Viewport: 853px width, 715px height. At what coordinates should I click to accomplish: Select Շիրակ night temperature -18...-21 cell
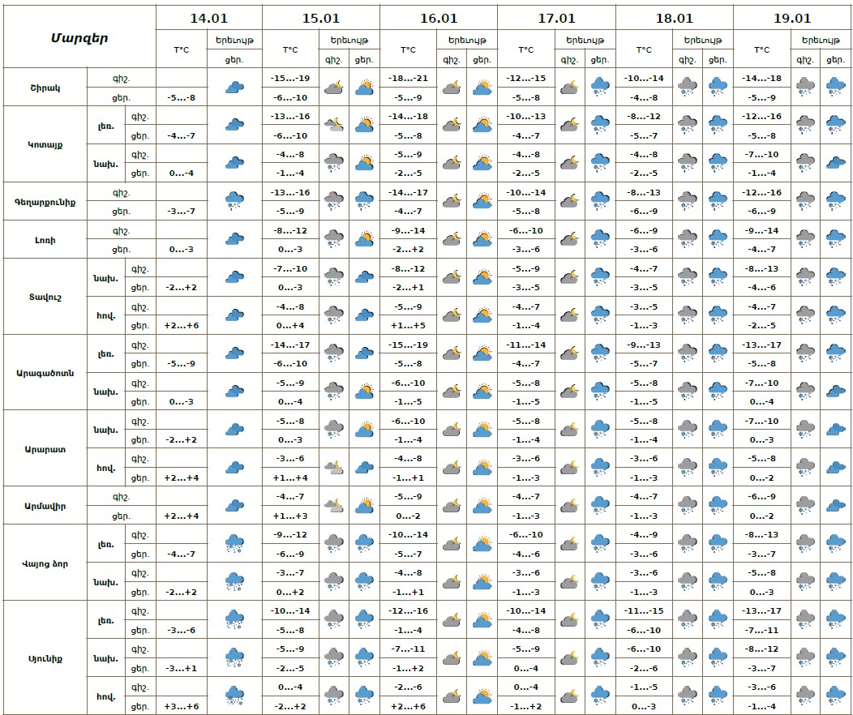pyautogui.click(x=409, y=77)
